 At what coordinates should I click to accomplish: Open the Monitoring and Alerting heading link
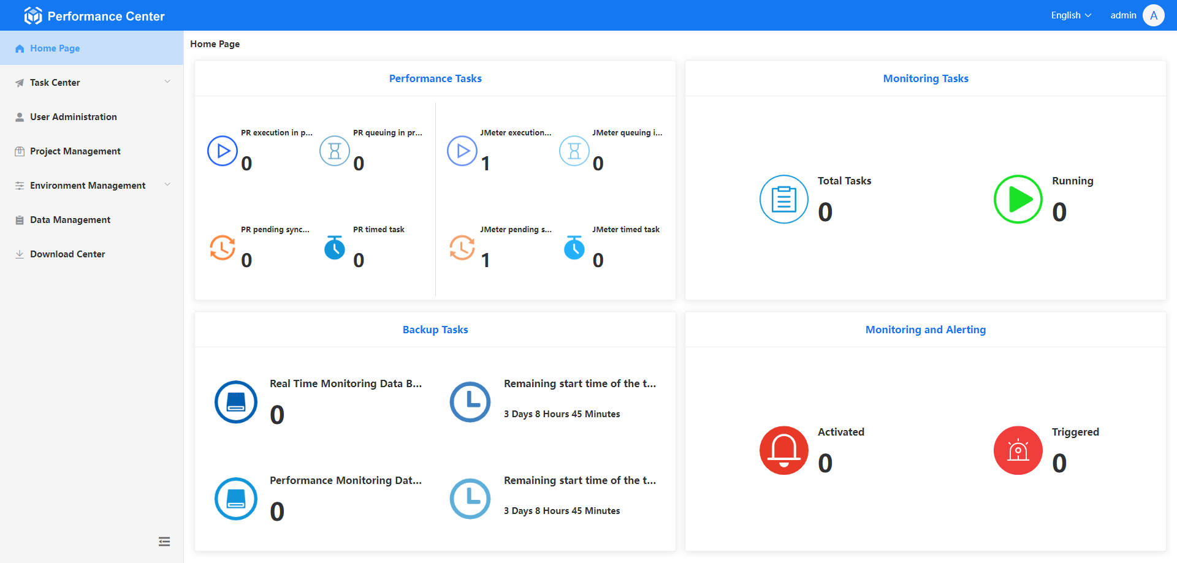925,330
